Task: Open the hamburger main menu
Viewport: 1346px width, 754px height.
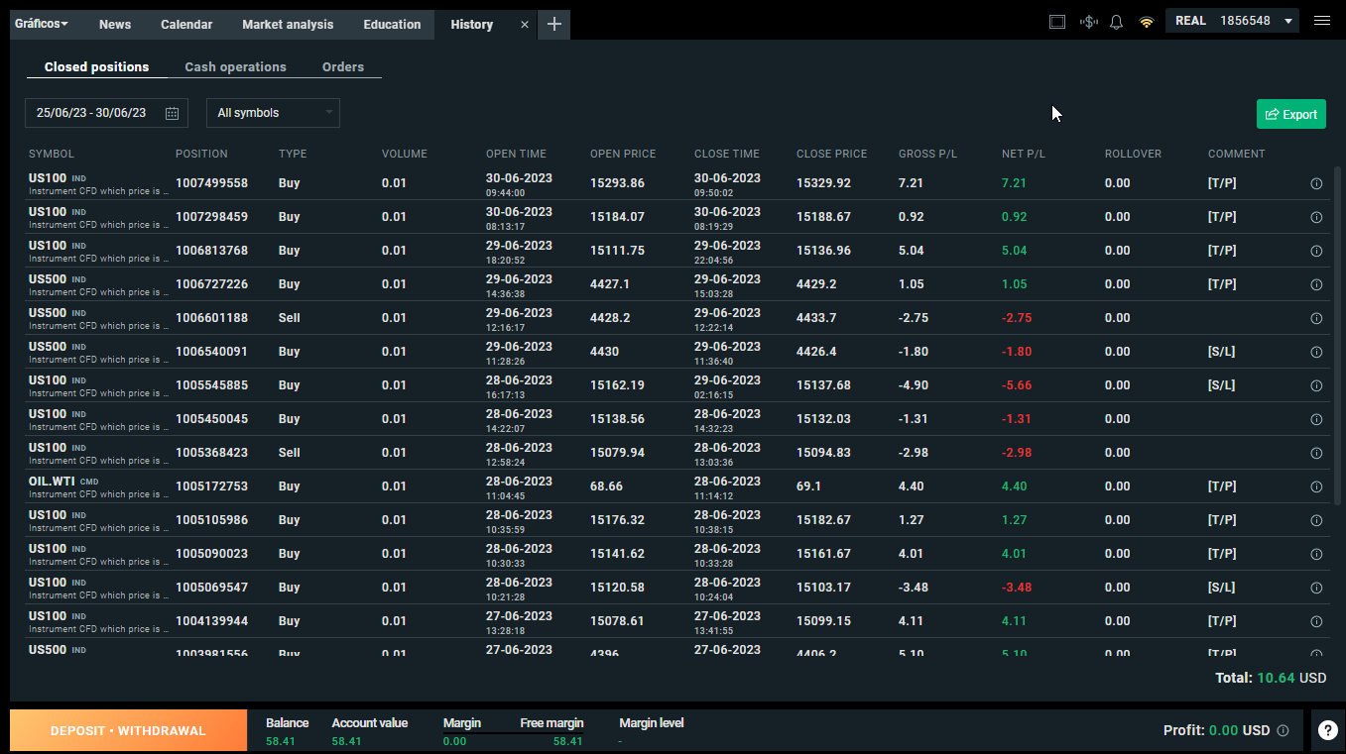Action: pos(1322,21)
